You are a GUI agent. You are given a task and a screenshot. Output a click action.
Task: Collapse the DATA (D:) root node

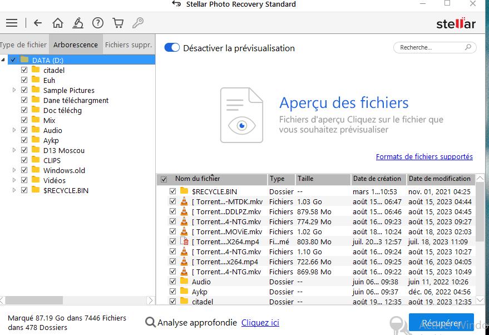tap(3, 60)
